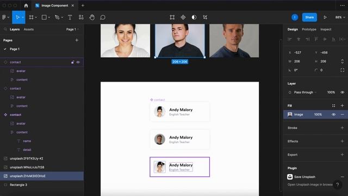Open the help question mark button
The image size is (348, 196).
pos(337,185)
